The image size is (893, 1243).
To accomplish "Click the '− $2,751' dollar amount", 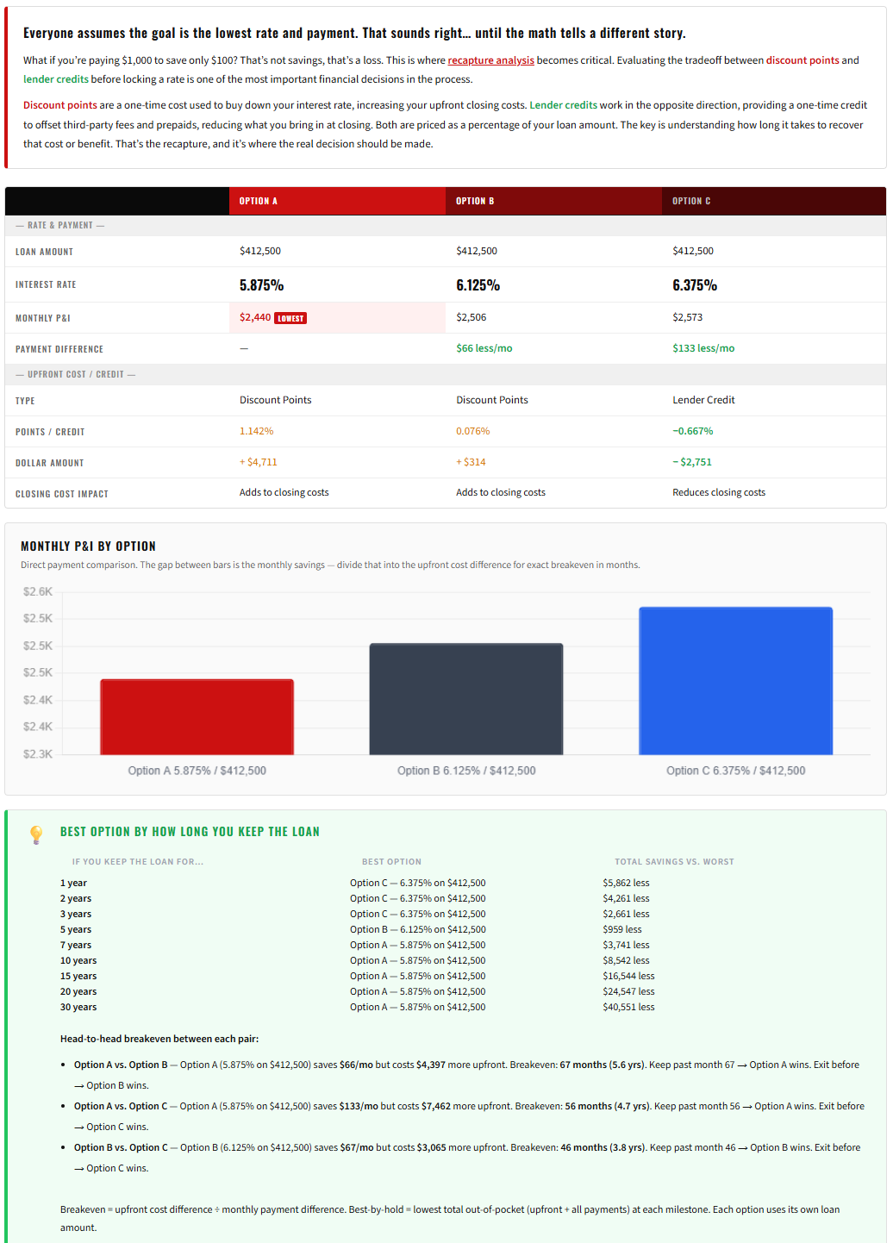I will [692, 462].
